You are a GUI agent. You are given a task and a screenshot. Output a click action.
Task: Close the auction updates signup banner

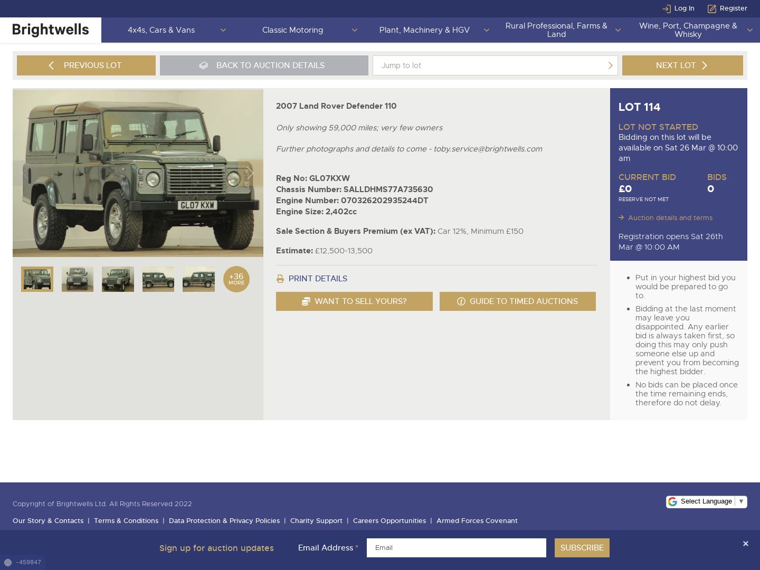[x=745, y=544]
